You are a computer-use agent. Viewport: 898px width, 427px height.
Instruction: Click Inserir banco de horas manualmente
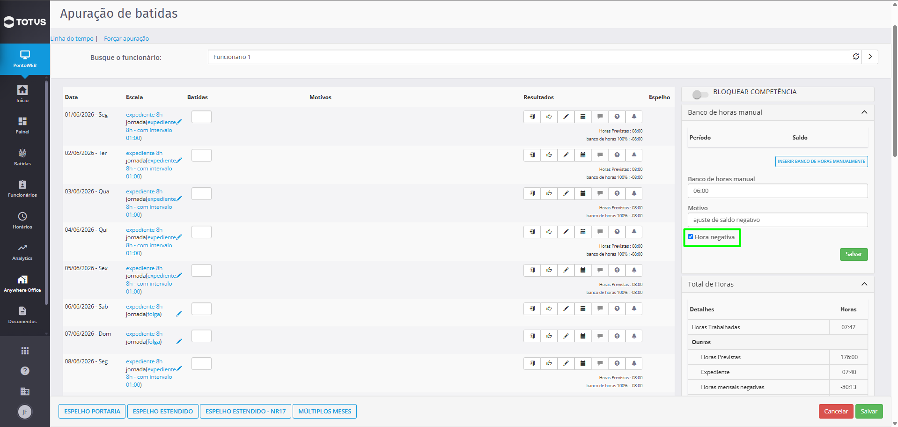tap(821, 162)
